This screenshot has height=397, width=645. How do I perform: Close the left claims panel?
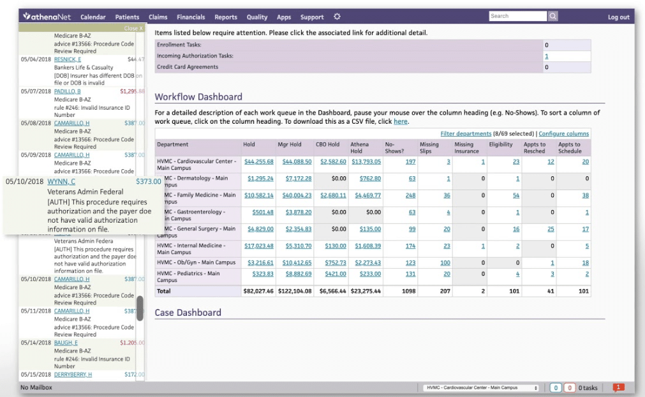point(133,28)
